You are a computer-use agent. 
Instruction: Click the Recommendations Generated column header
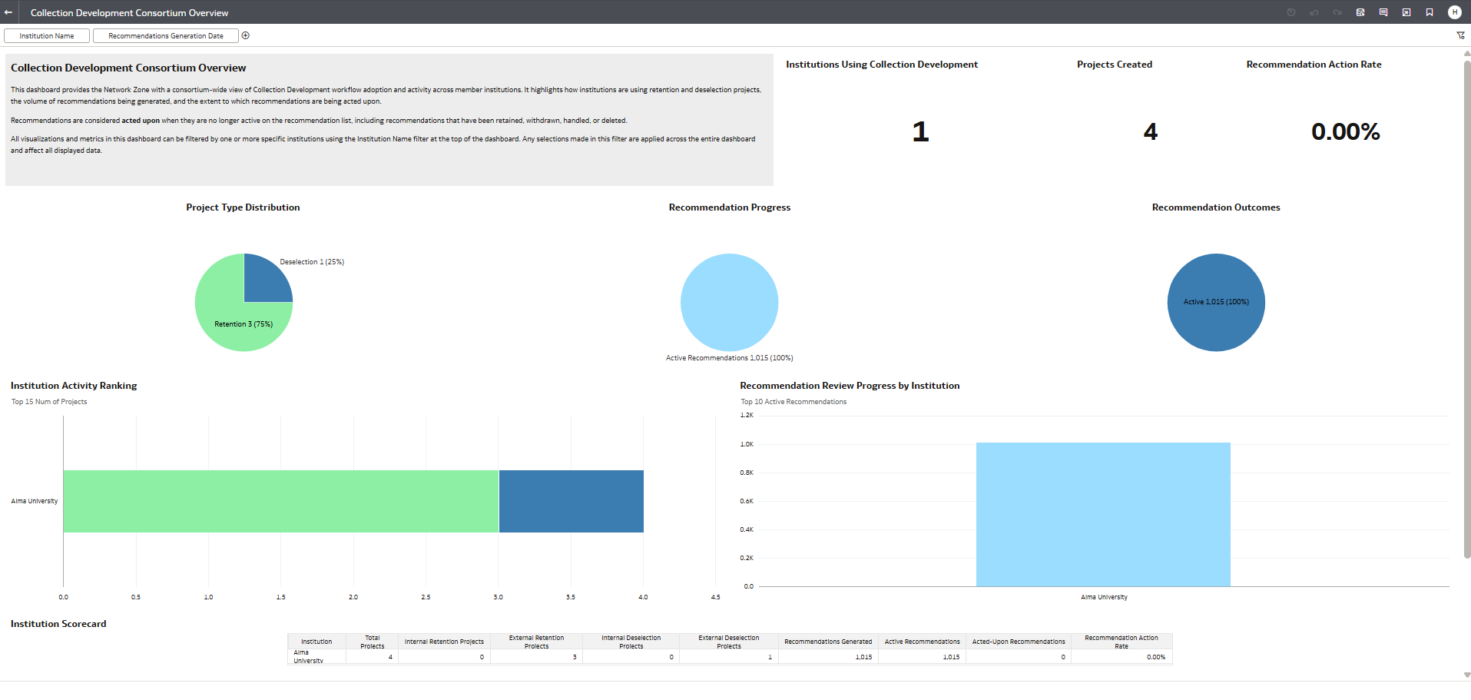[828, 642]
